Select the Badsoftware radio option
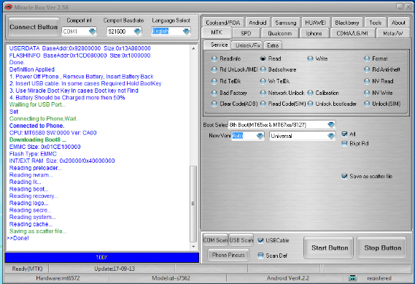This screenshot has height=284, width=415. pyautogui.click(x=263, y=69)
